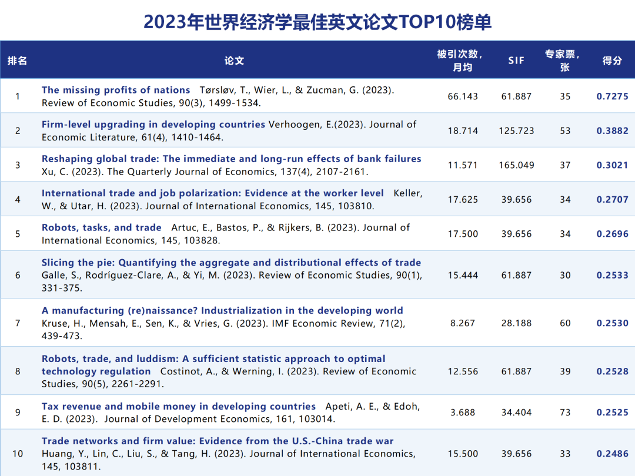635x476 pixels.
Task: Select the page title 2023年世界经济学最佳英文论文TOP10榜单
Action: coord(317,22)
